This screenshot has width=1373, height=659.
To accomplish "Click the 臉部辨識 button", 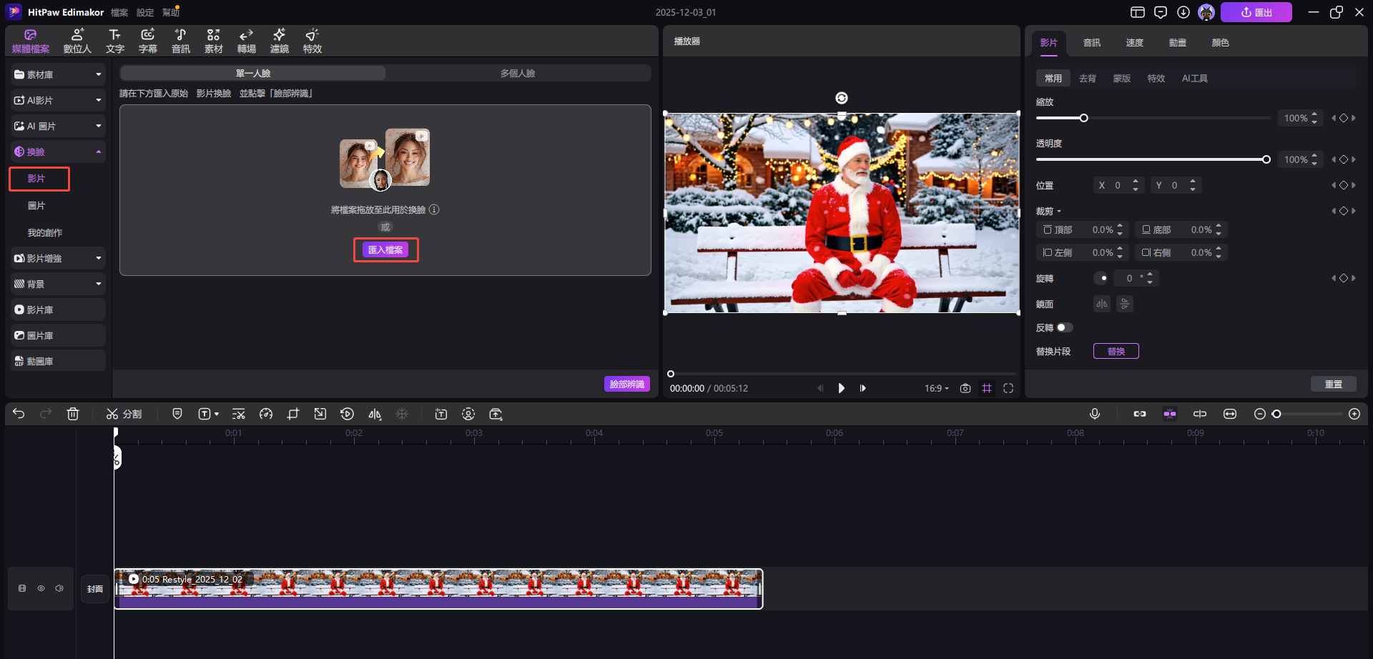I will click(626, 384).
